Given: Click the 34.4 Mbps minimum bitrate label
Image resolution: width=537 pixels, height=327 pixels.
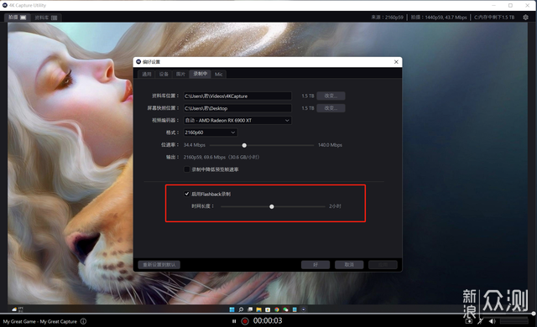Looking at the screenshot, I should (x=194, y=145).
